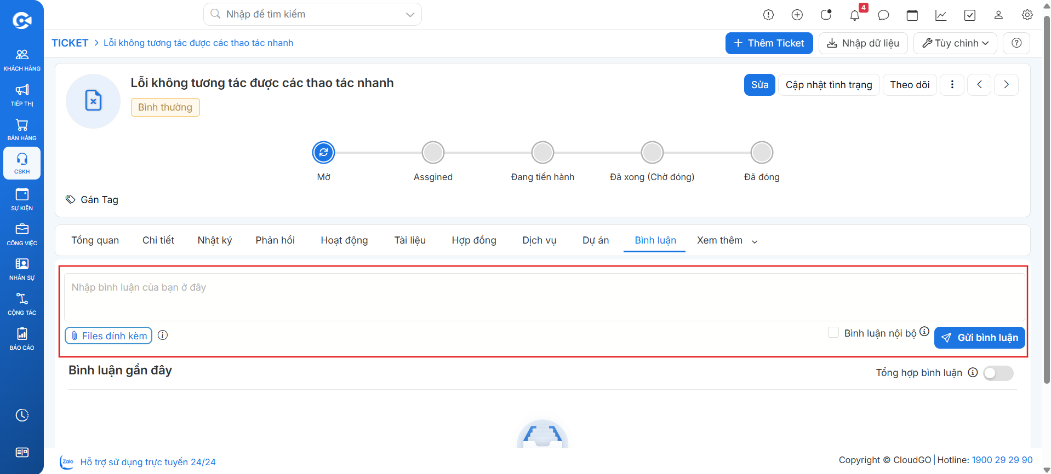Image resolution: width=1051 pixels, height=474 pixels.
Task: Click the quick create plus icon
Action: pos(797,15)
